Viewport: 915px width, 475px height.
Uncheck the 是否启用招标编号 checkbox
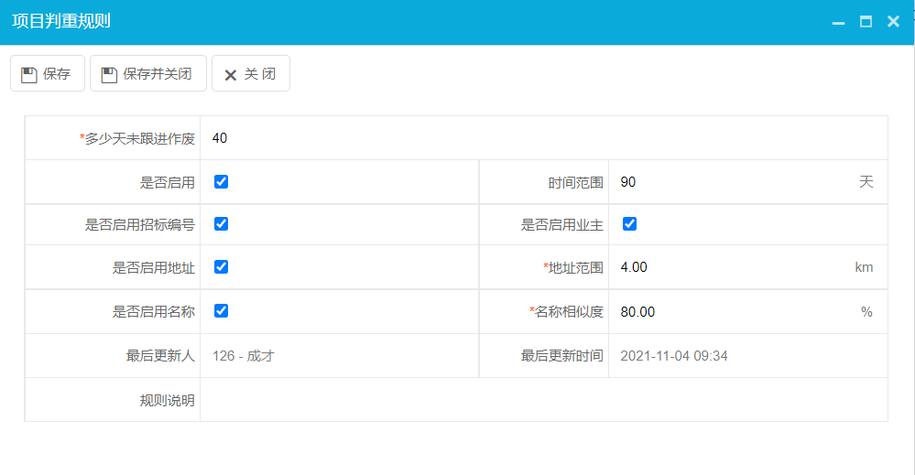pos(221,223)
